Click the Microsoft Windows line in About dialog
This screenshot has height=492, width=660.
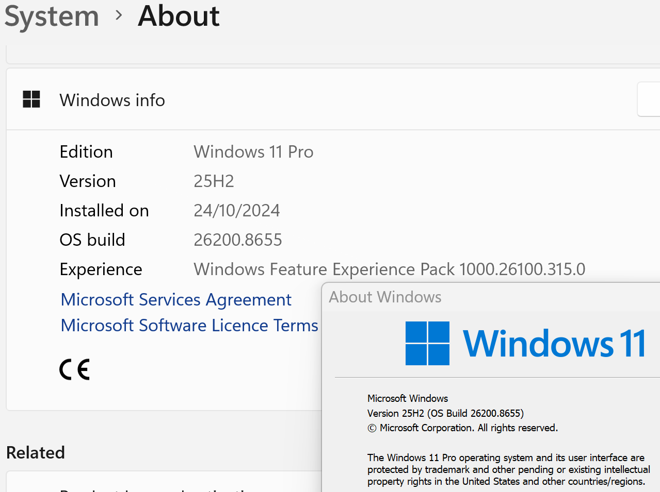(x=408, y=398)
